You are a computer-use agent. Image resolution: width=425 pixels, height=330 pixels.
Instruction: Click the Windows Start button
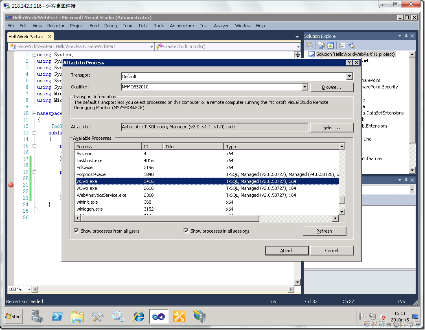click(13, 317)
